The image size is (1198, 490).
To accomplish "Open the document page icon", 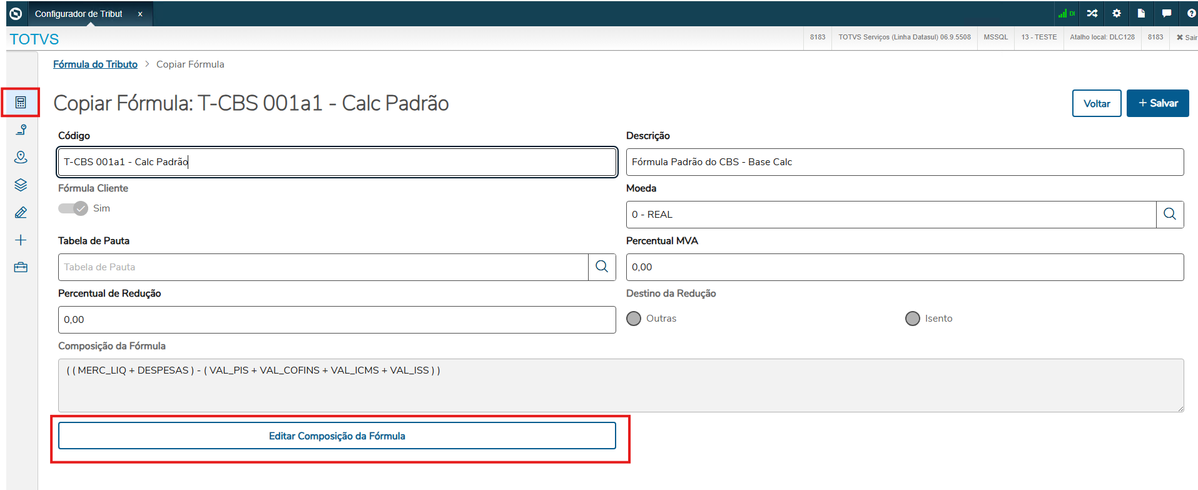I will (1141, 13).
